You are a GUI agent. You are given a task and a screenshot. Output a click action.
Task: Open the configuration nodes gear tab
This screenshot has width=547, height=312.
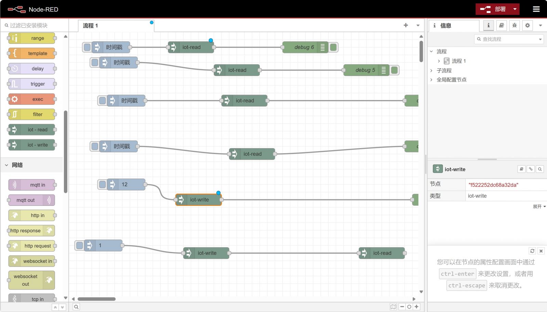click(528, 25)
